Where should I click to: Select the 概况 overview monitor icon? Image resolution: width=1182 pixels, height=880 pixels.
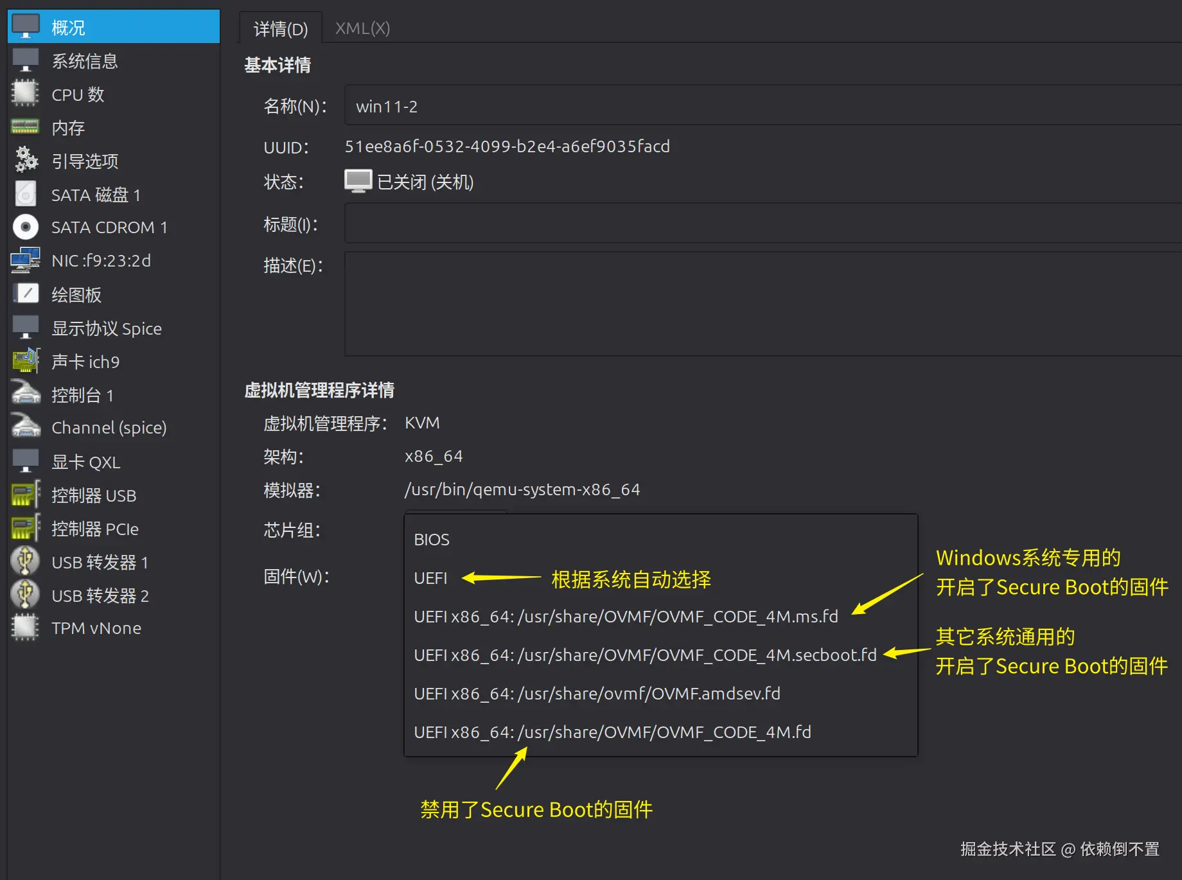coord(26,26)
